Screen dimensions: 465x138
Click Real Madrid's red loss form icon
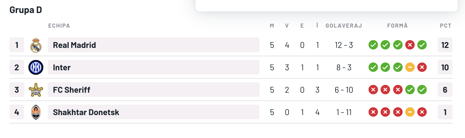pos(410,45)
